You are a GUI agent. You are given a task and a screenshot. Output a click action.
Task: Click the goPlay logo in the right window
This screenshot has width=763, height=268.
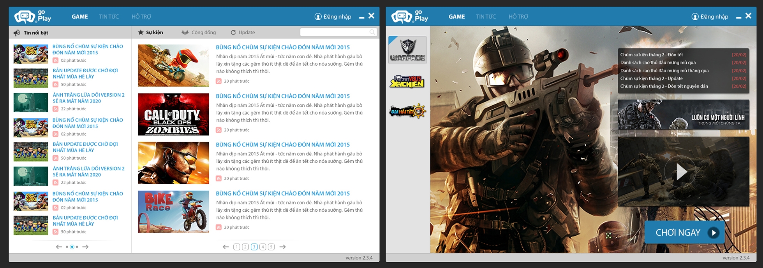(410, 16)
